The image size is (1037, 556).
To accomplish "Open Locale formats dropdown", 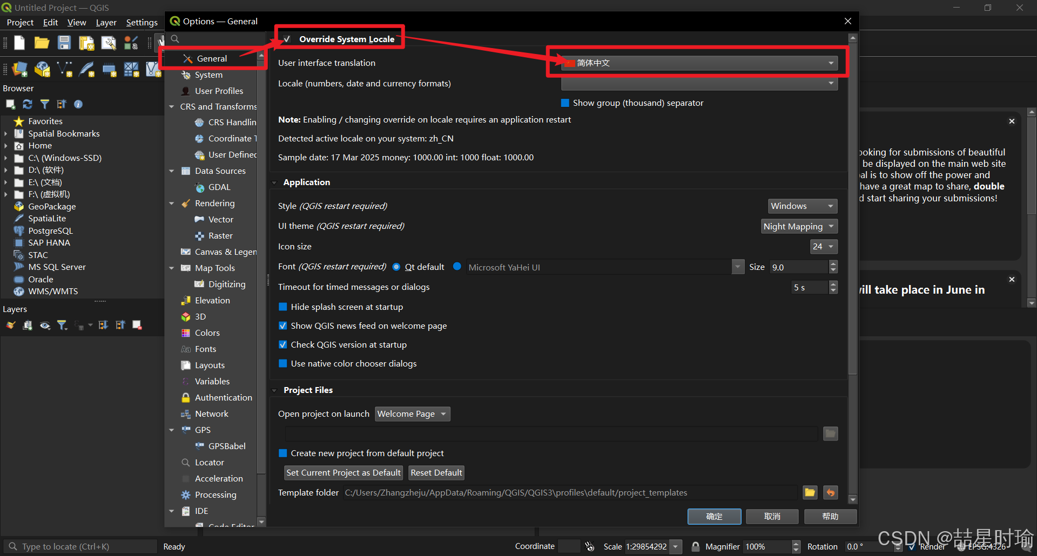I will point(699,84).
